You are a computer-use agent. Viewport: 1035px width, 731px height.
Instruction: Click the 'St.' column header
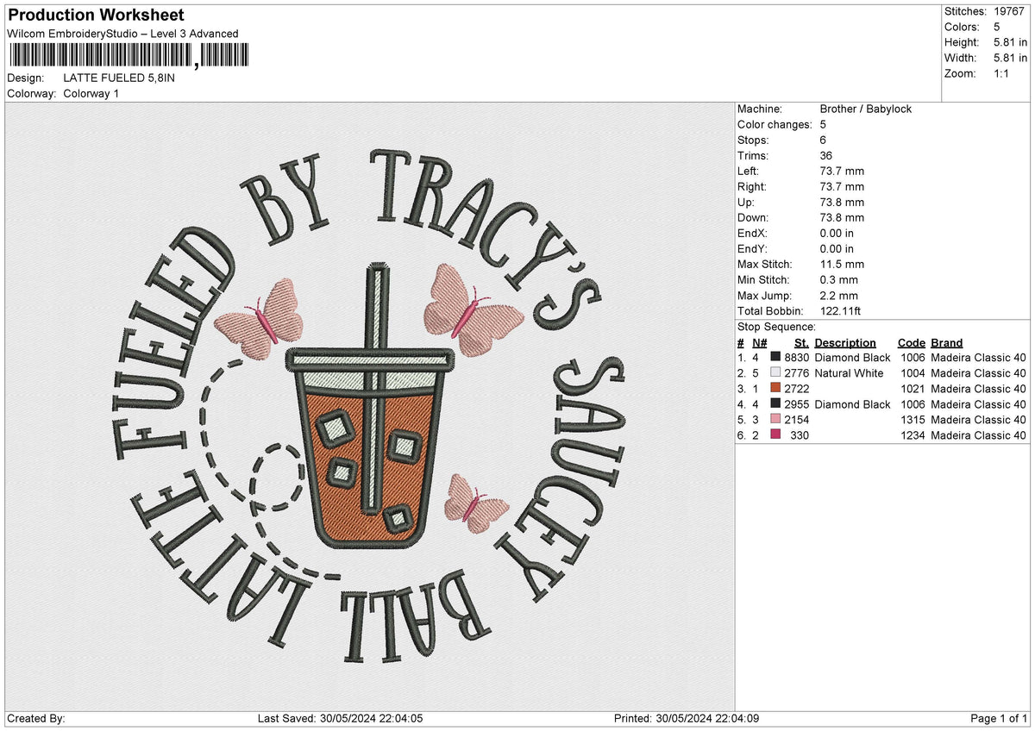[801, 342]
